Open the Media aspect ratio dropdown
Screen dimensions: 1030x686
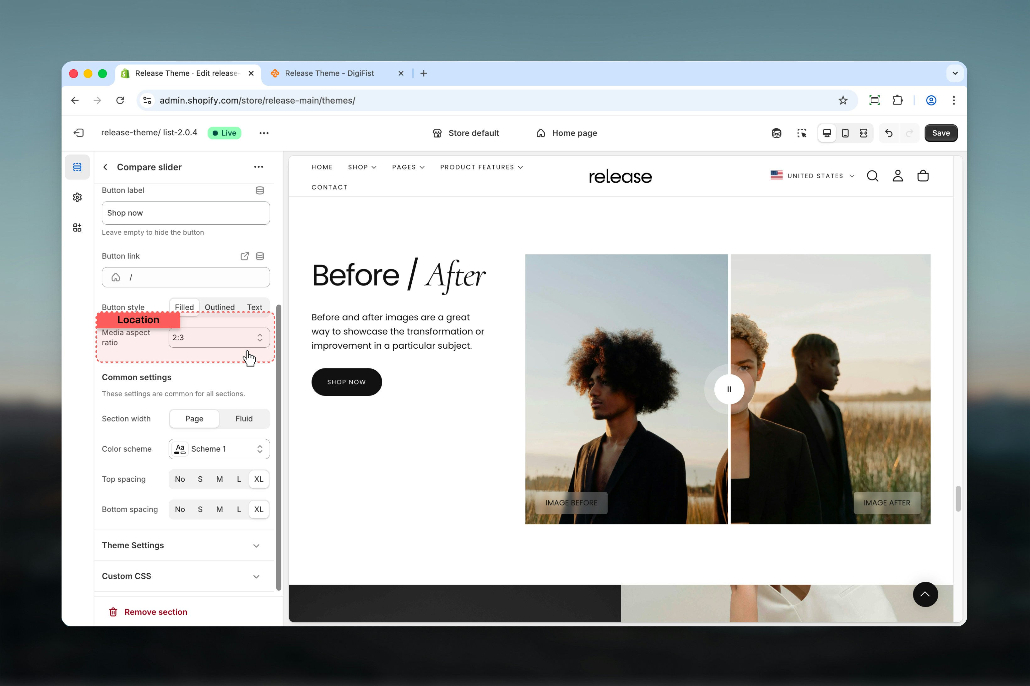click(219, 337)
